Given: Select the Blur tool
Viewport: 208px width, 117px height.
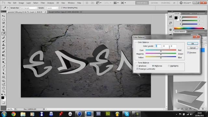Looking at the screenshot, I should [4, 59].
